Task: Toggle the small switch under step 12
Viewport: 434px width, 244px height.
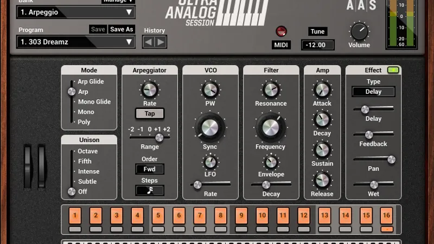Action: [x=304, y=229]
